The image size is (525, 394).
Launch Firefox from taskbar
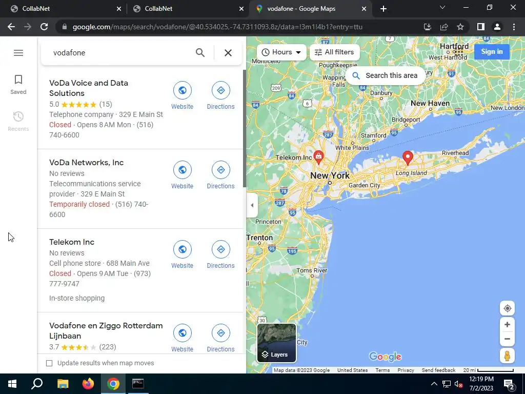pos(88,384)
